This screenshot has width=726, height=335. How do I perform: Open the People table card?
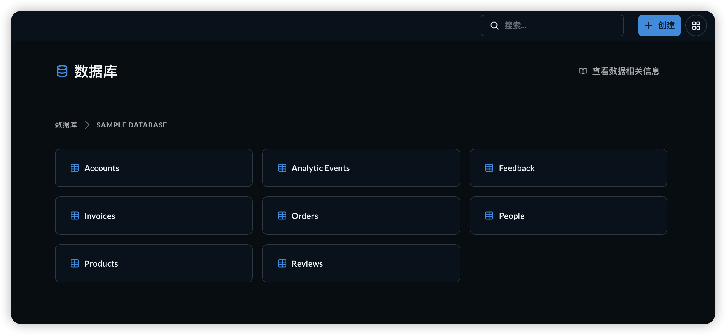pos(568,216)
